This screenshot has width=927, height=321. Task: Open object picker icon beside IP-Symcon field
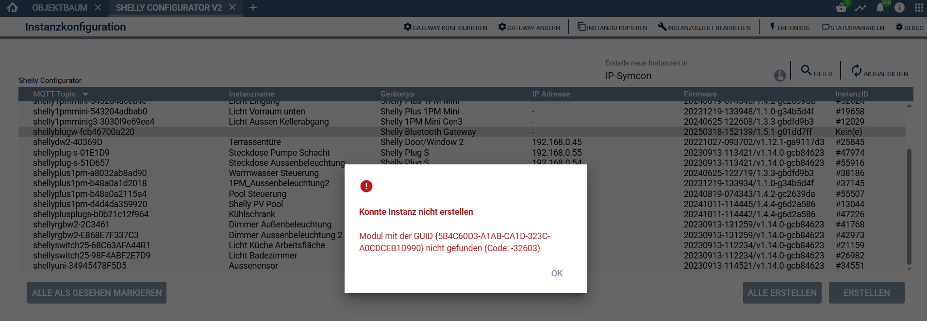[x=780, y=76]
